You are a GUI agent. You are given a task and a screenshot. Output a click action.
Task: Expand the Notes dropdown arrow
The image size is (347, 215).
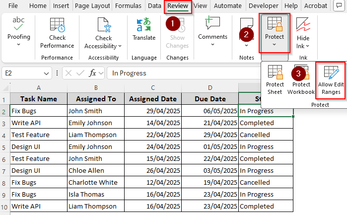(246, 45)
